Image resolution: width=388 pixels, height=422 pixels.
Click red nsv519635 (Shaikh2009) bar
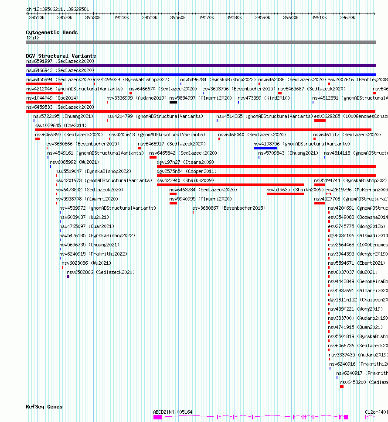pos(285,194)
